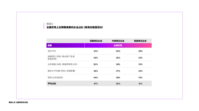Click the 47% average for 深度用云企业
Viewport: 199px width, 111px height.
point(96,83)
